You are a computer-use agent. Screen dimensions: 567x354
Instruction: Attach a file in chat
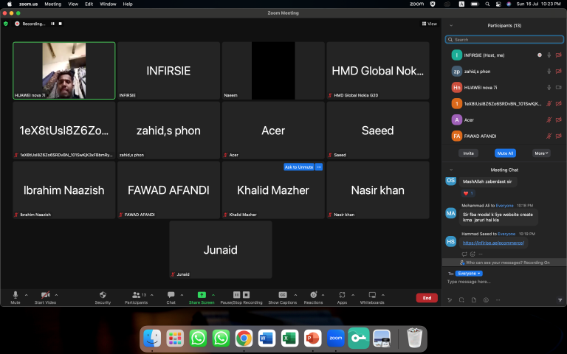(x=474, y=300)
